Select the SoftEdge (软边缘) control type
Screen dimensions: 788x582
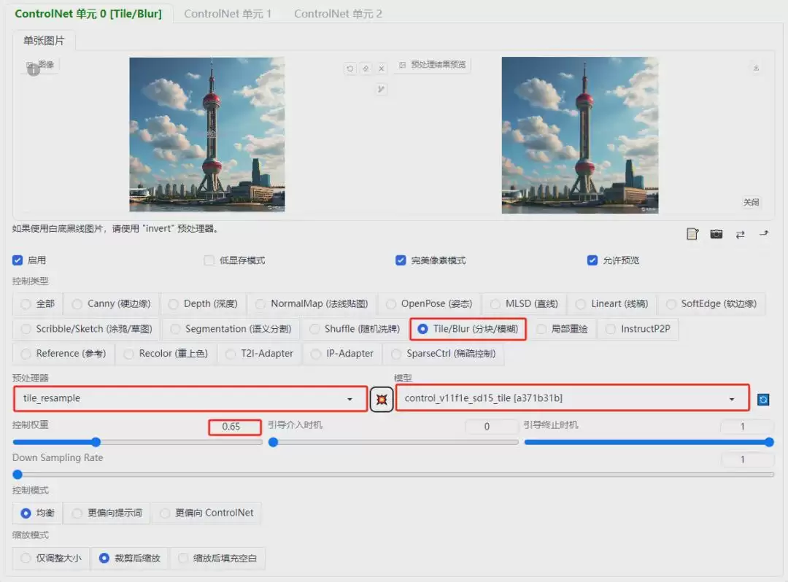coord(711,304)
